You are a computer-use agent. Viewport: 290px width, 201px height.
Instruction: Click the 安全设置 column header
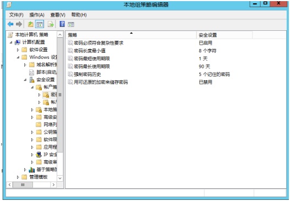(x=225, y=35)
